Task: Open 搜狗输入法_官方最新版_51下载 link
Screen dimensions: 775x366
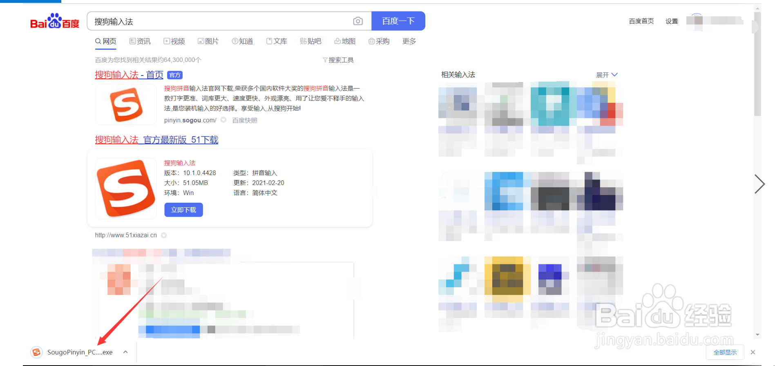Action: click(x=156, y=140)
